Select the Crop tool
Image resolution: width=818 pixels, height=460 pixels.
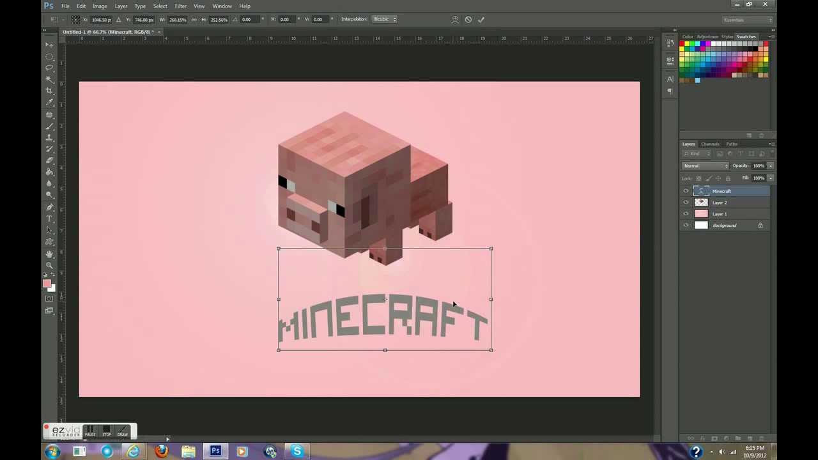tap(49, 91)
